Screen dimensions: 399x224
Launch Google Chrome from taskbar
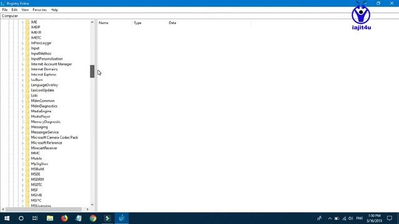click(93, 218)
